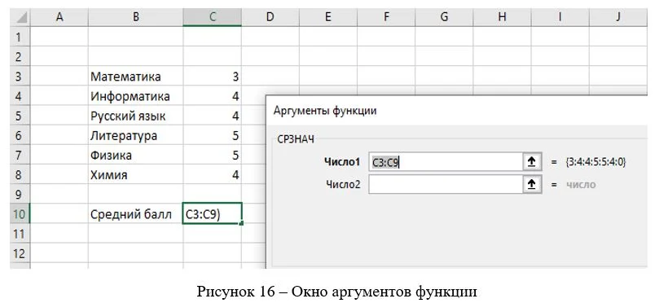Click the cell containing Литература
Image resolution: width=659 pixels, height=303 pixels.
(135, 135)
